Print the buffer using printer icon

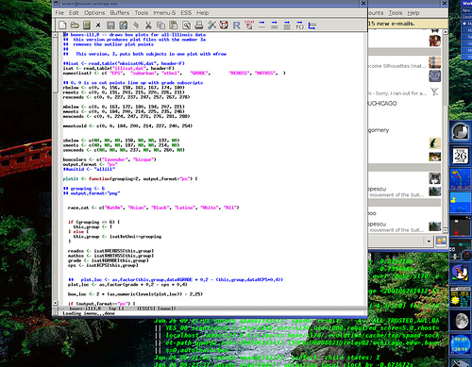pos(198,25)
